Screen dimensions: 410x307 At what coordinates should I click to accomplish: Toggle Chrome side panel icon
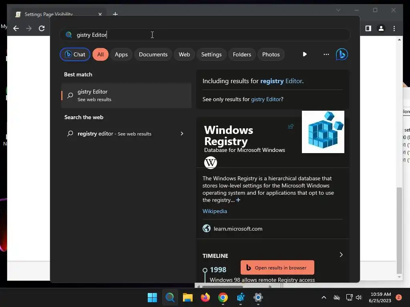368,28
